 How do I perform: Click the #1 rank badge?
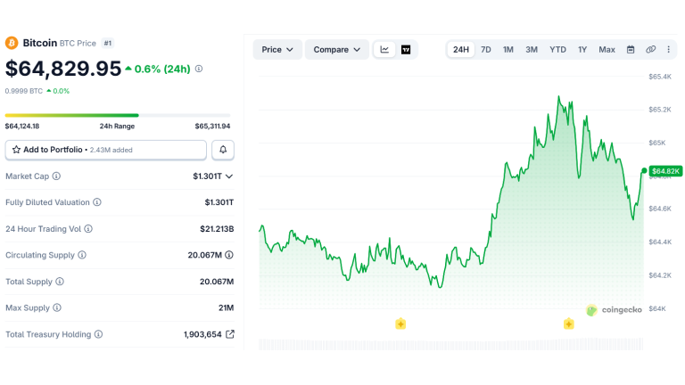click(x=107, y=43)
